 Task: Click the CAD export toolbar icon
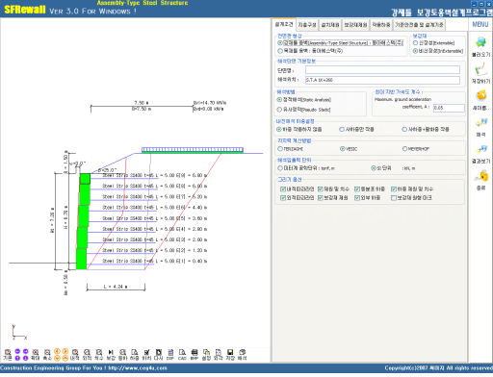tap(182, 355)
